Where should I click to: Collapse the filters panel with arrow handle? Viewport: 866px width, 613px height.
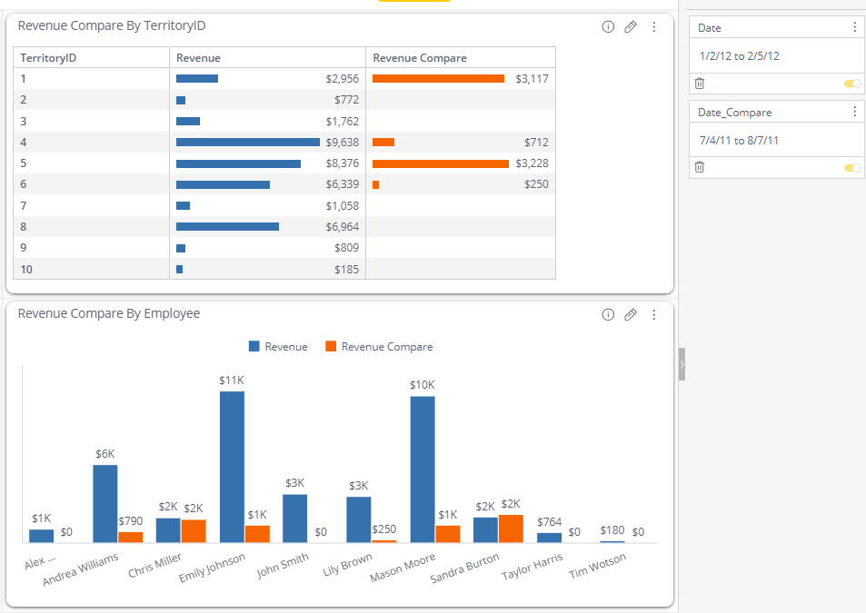682,364
